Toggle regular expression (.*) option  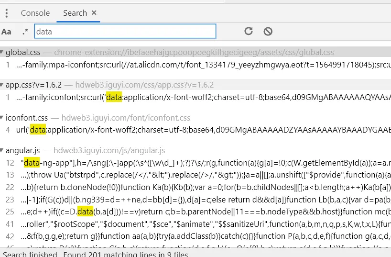25,32
